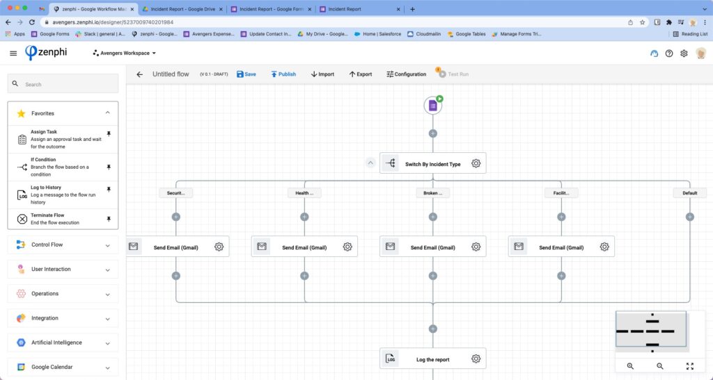
Task: Open settings gear of Securit... Send Email
Action: coord(219,247)
